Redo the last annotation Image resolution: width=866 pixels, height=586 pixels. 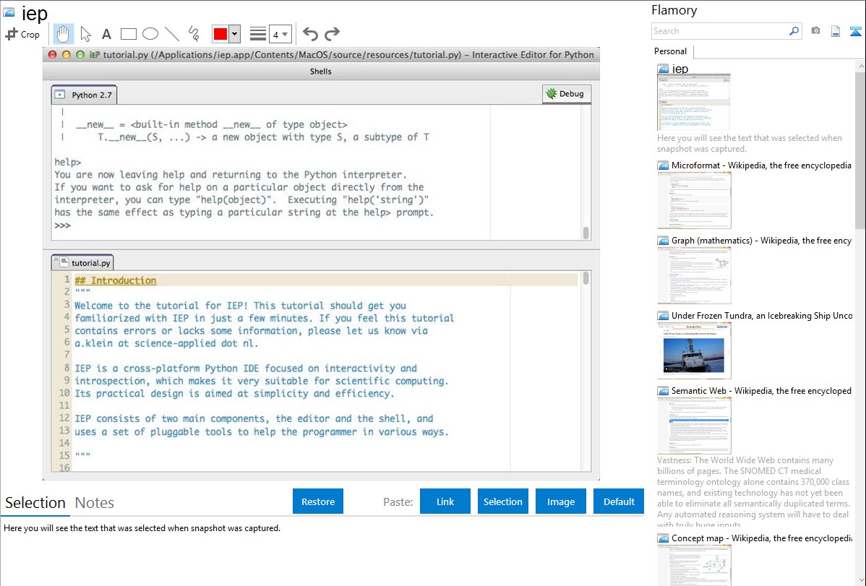point(332,34)
